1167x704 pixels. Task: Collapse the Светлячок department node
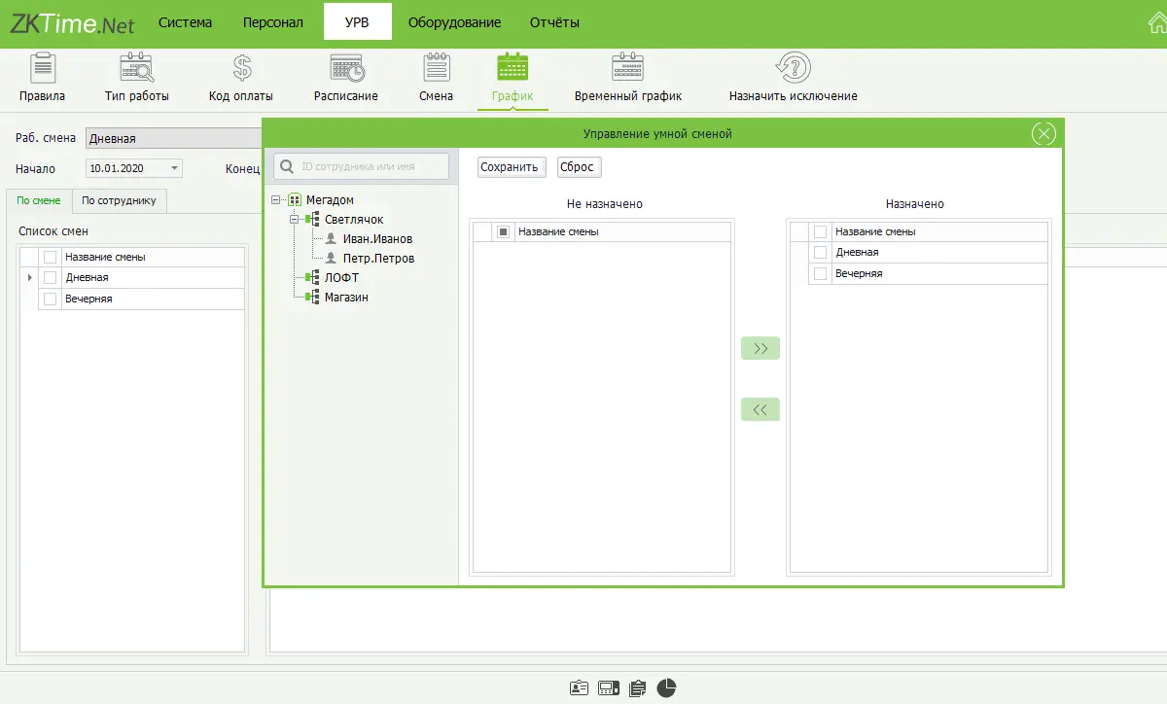[x=295, y=220]
